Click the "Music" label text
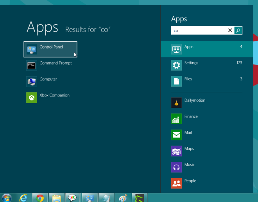Viewport: 258px width, 202px height. tap(190, 164)
